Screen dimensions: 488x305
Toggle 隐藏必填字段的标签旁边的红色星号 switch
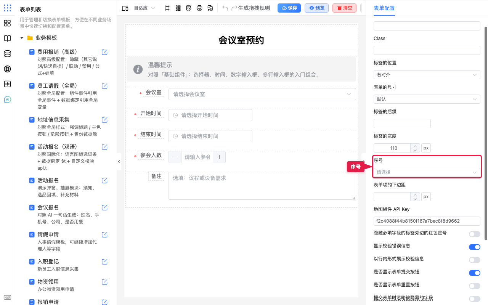coord(475,234)
